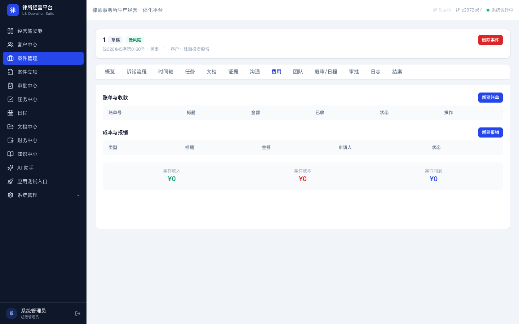Click the 客户中心 people icon
The image size is (519, 324).
click(x=10, y=45)
